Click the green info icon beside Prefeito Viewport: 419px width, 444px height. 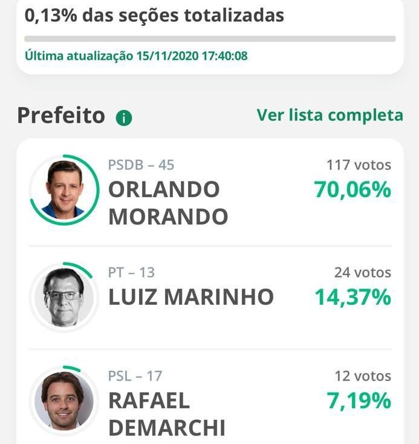(124, 118)
